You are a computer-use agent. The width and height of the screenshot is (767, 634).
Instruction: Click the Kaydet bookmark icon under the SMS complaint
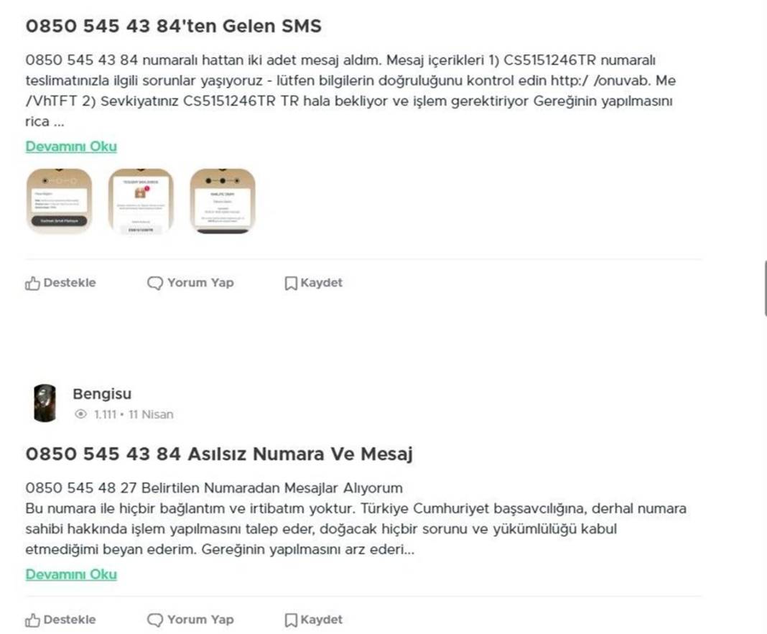click(x=290, y=283)
